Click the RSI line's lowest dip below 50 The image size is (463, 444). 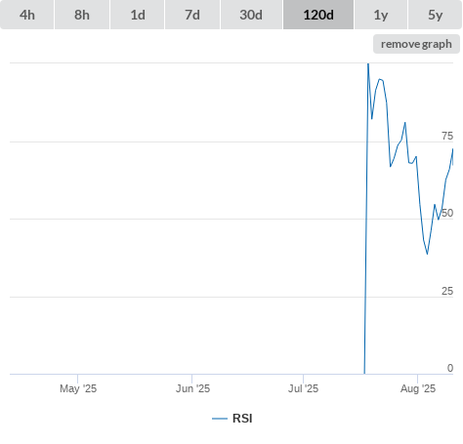pos(427,254)
